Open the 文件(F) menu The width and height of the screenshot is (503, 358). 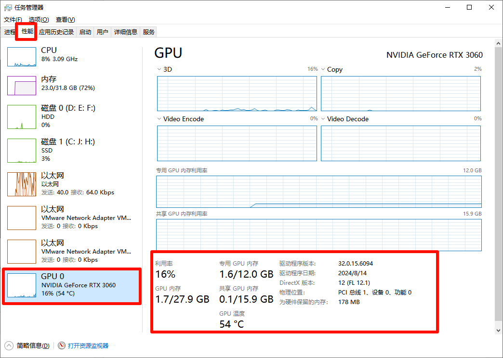(13, 20)
